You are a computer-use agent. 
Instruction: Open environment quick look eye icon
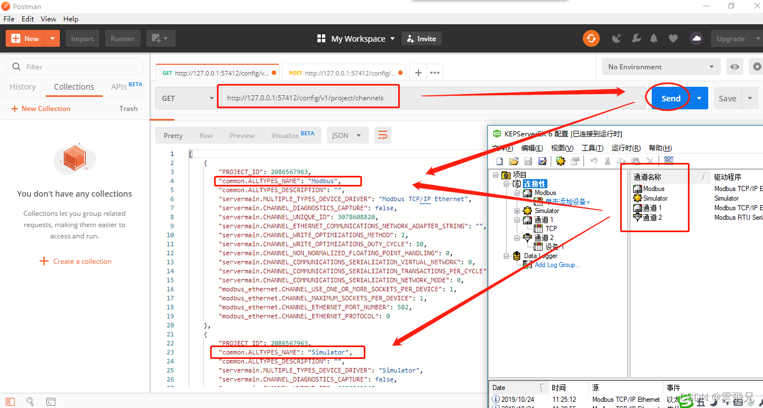point(734,66)
